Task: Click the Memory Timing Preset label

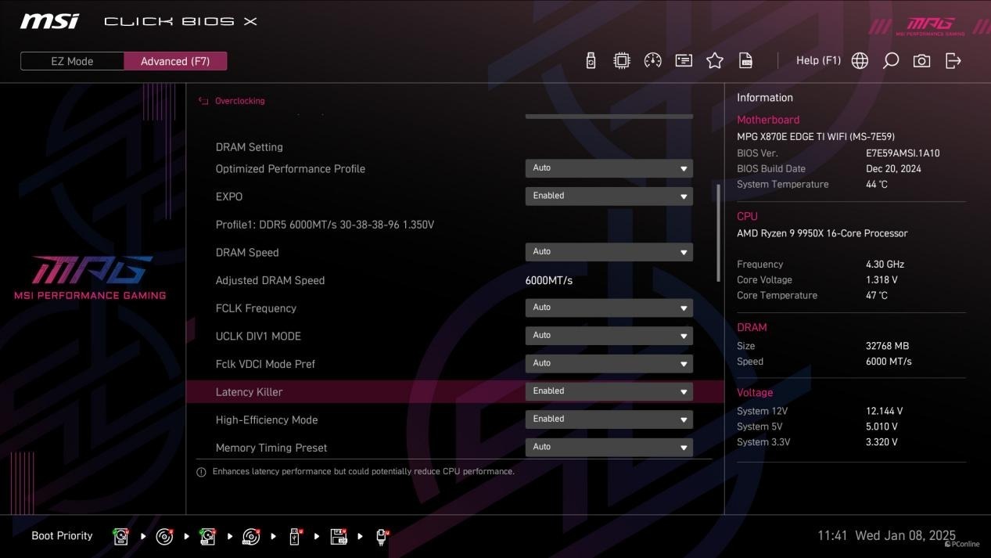Action: click(x=271, y=448)
